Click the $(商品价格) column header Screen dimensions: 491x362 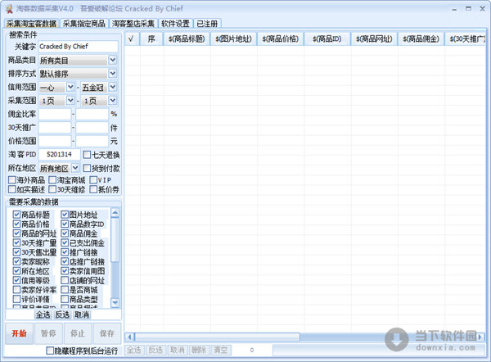pyautogui.click(x=280, y=38)
